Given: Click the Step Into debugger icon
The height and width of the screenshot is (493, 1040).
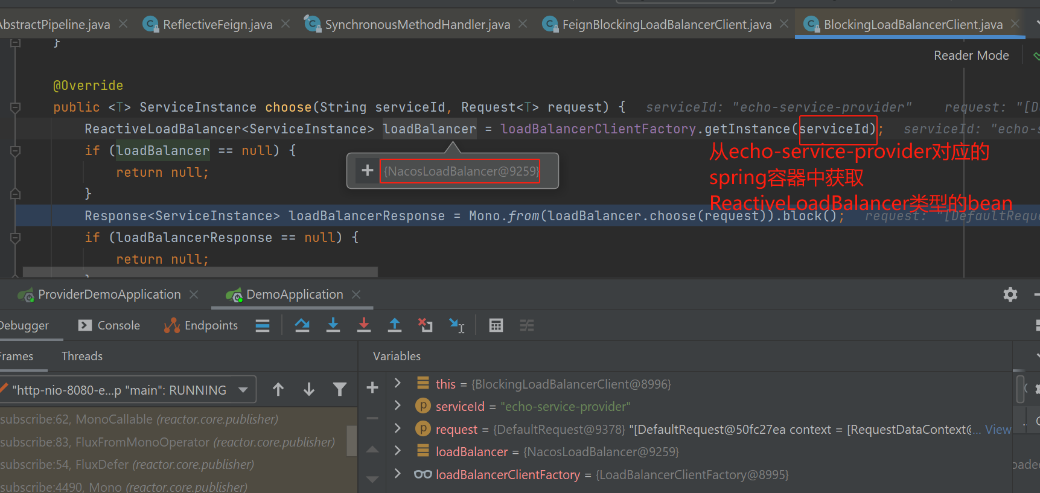Looking at the screenshot, I should pos(333,325).
